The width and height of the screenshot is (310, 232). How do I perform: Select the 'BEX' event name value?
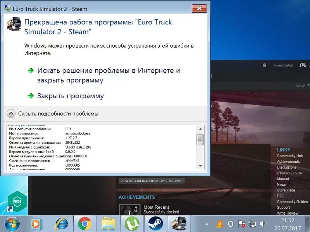pos(69,129)
